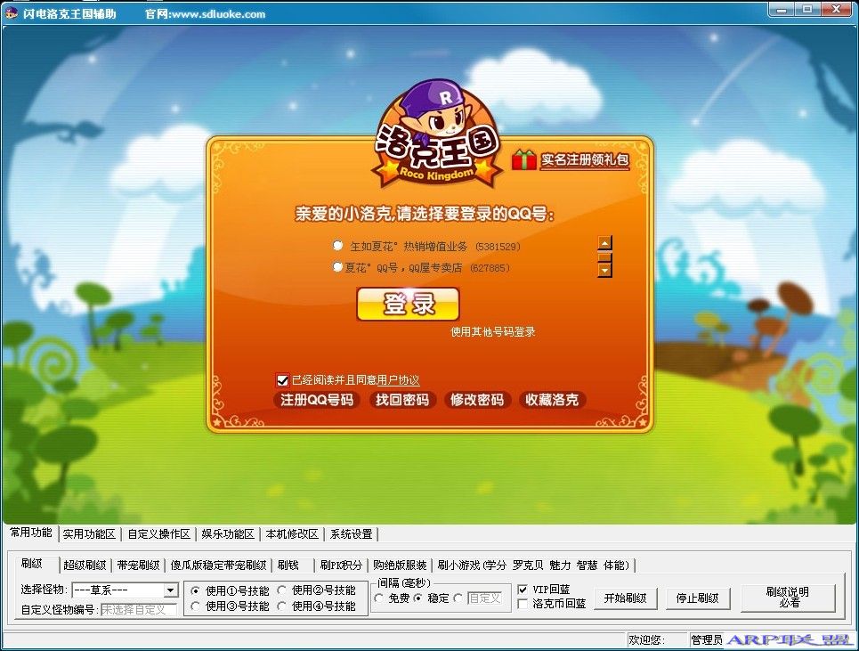The image size is (859, 651).
Task: Toggle the VIP回蓝 checkbox
Action: [523, 590]
